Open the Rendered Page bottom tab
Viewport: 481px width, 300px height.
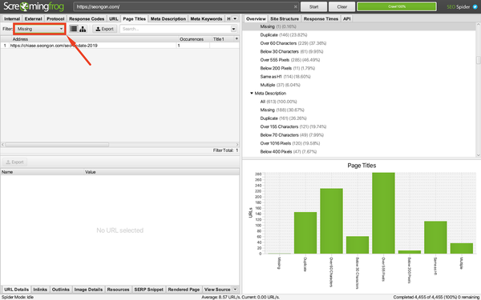point(184,290)
